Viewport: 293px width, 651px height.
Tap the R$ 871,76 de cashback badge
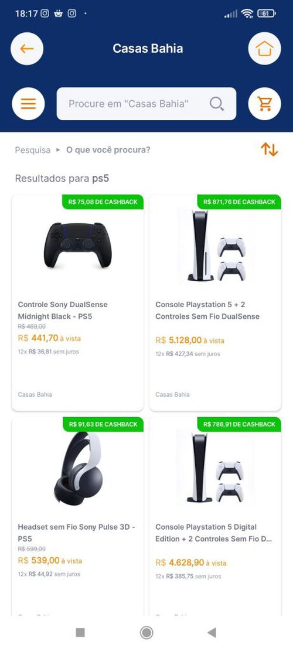pos(239,202)
